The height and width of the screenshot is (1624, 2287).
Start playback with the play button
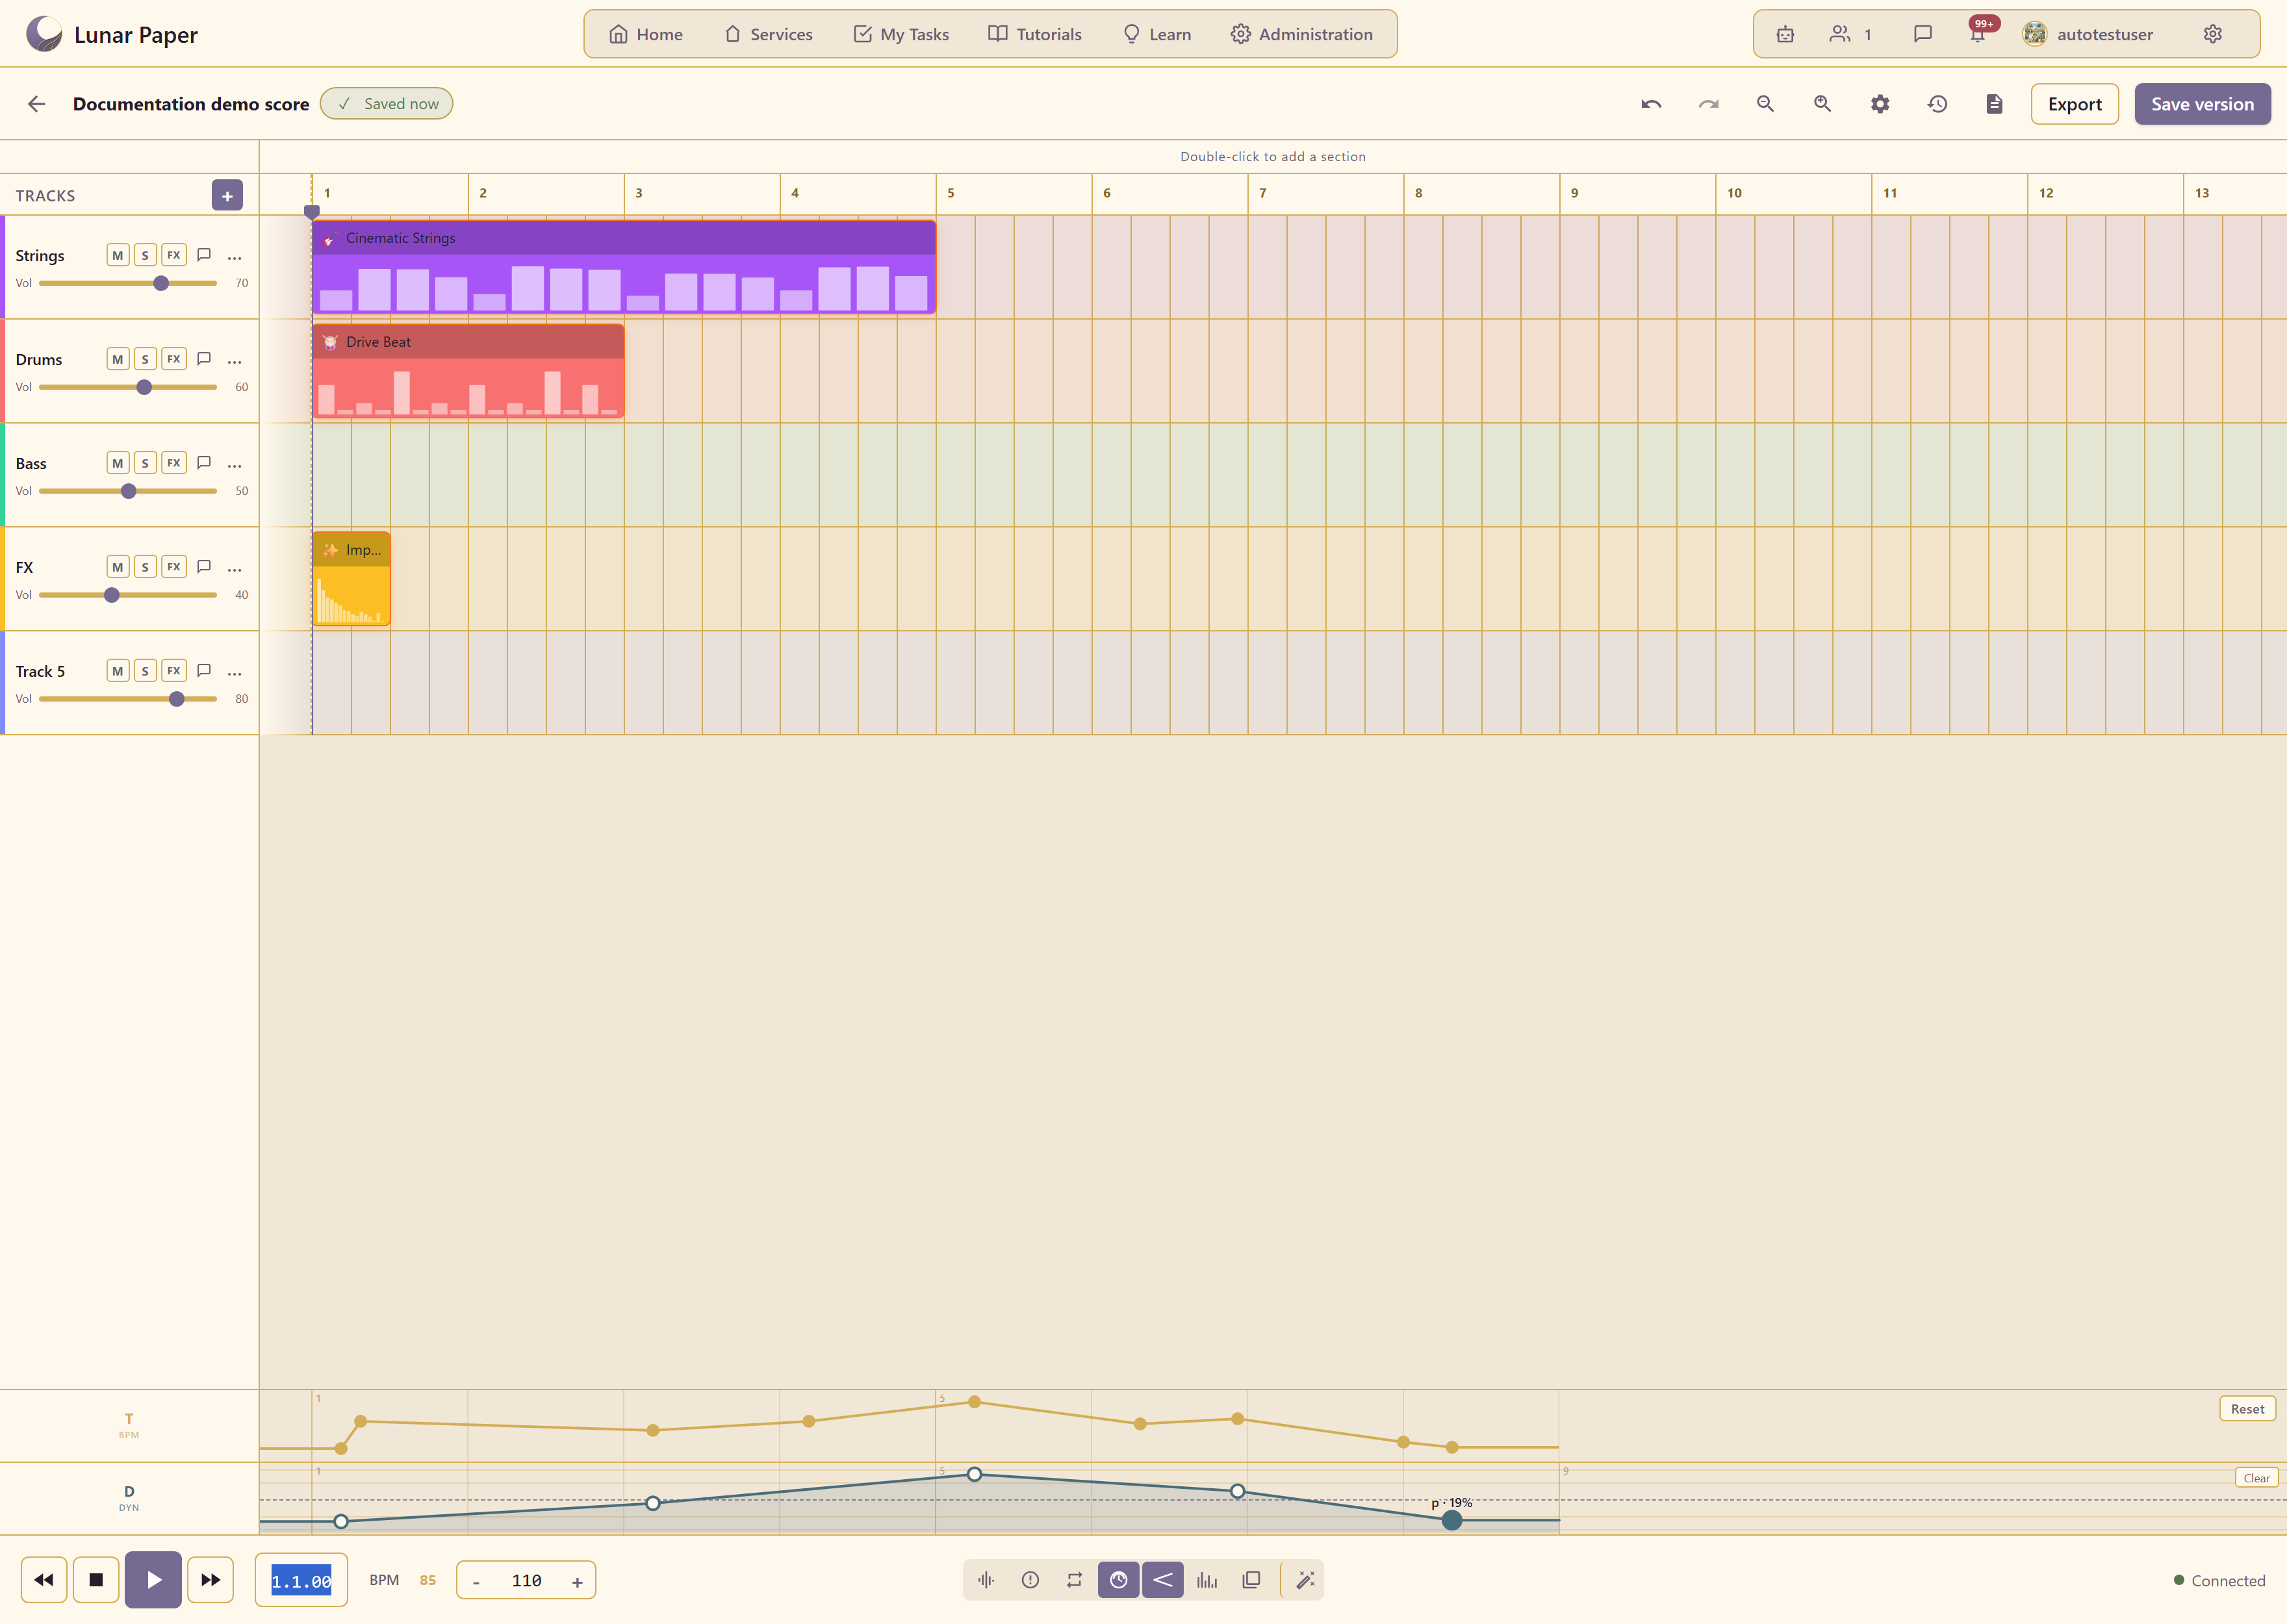click(x=153, y=1580)
